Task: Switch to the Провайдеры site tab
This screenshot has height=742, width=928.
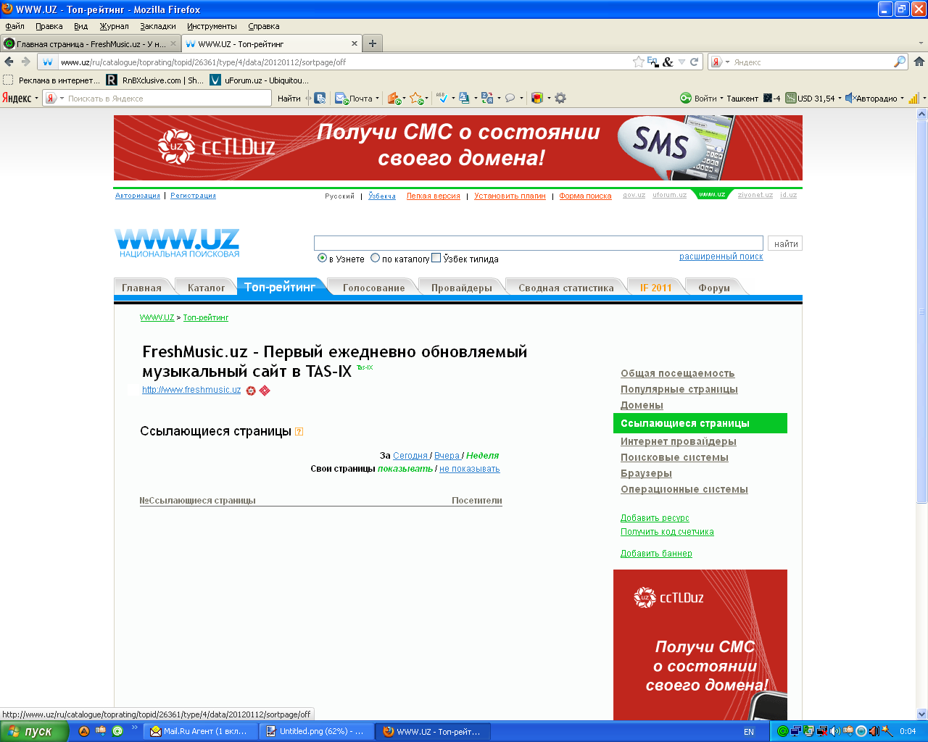Action: coord(461,288)
